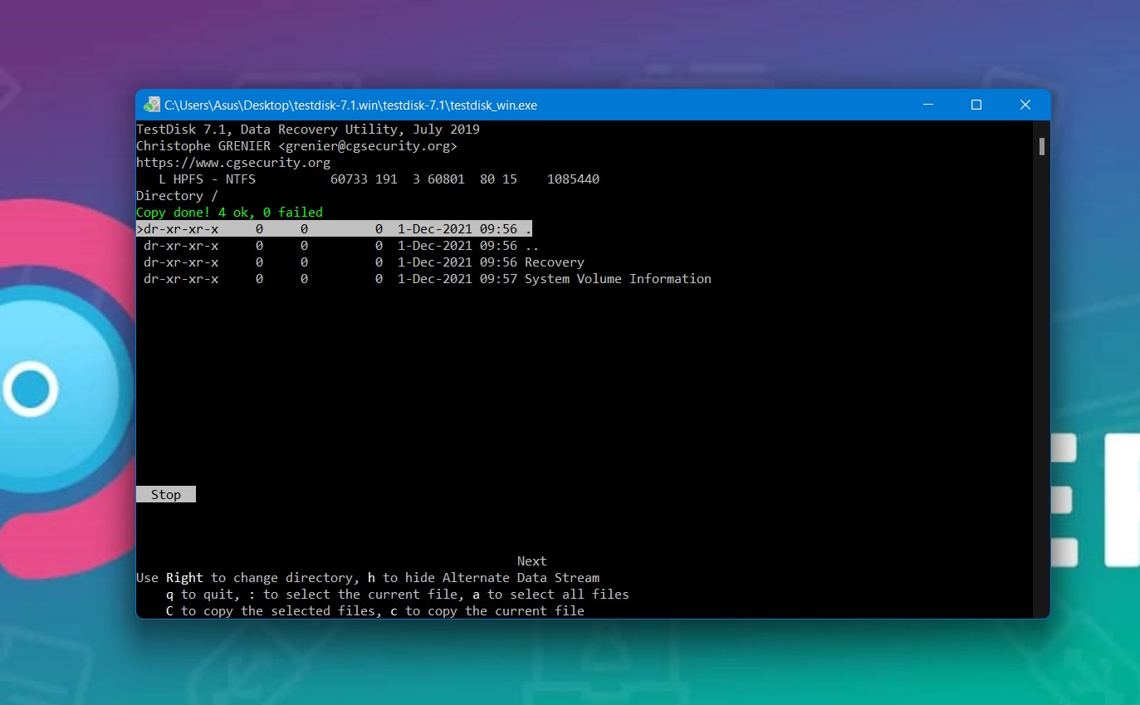This screenshot has height=705, width=1140.
Task: Click 'Use Right to change directory' hint
Action: click(368, 578)
